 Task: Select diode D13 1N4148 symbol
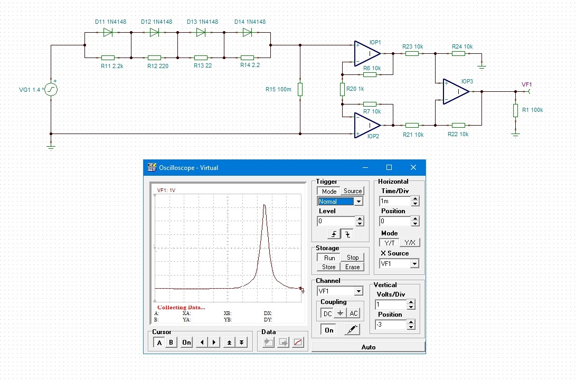[201, 32]
